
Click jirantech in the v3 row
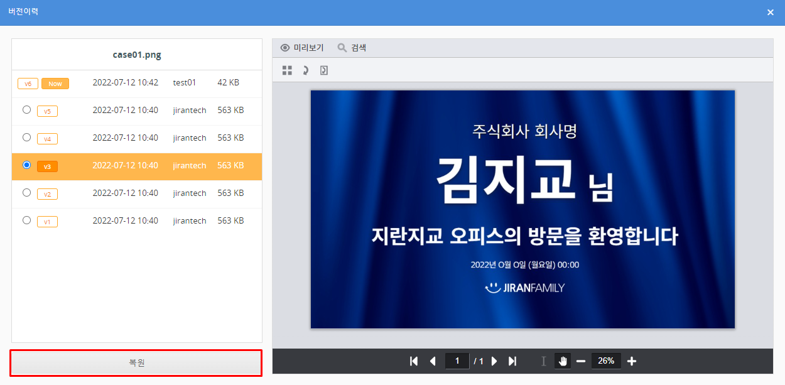(190, 165)
